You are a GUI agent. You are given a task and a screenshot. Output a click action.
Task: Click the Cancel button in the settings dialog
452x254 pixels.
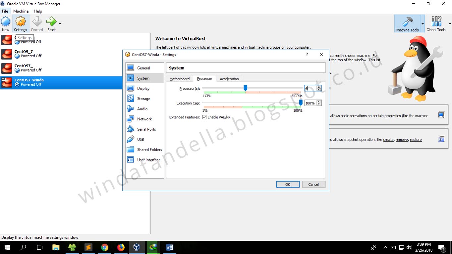(x=313, y=185)
